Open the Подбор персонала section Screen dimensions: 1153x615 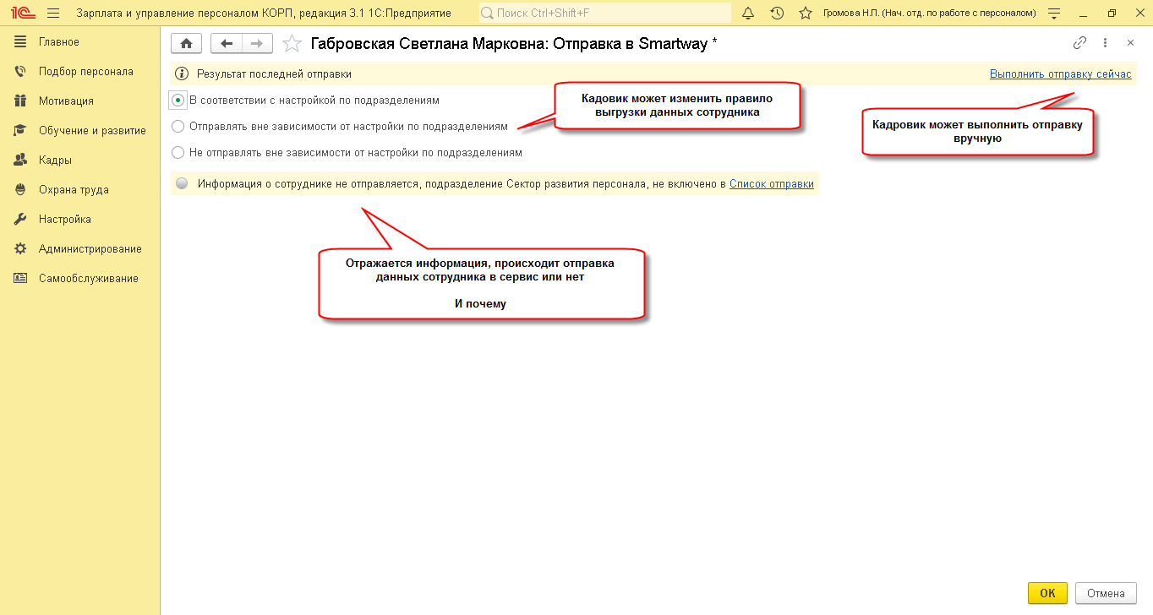79,72
